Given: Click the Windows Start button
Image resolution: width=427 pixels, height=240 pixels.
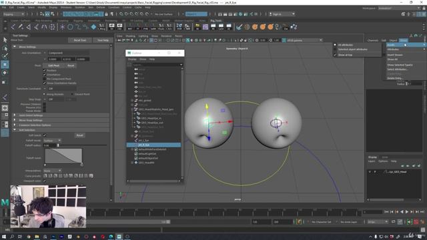Looking at the screenshot, I should (x=4, y=237).
